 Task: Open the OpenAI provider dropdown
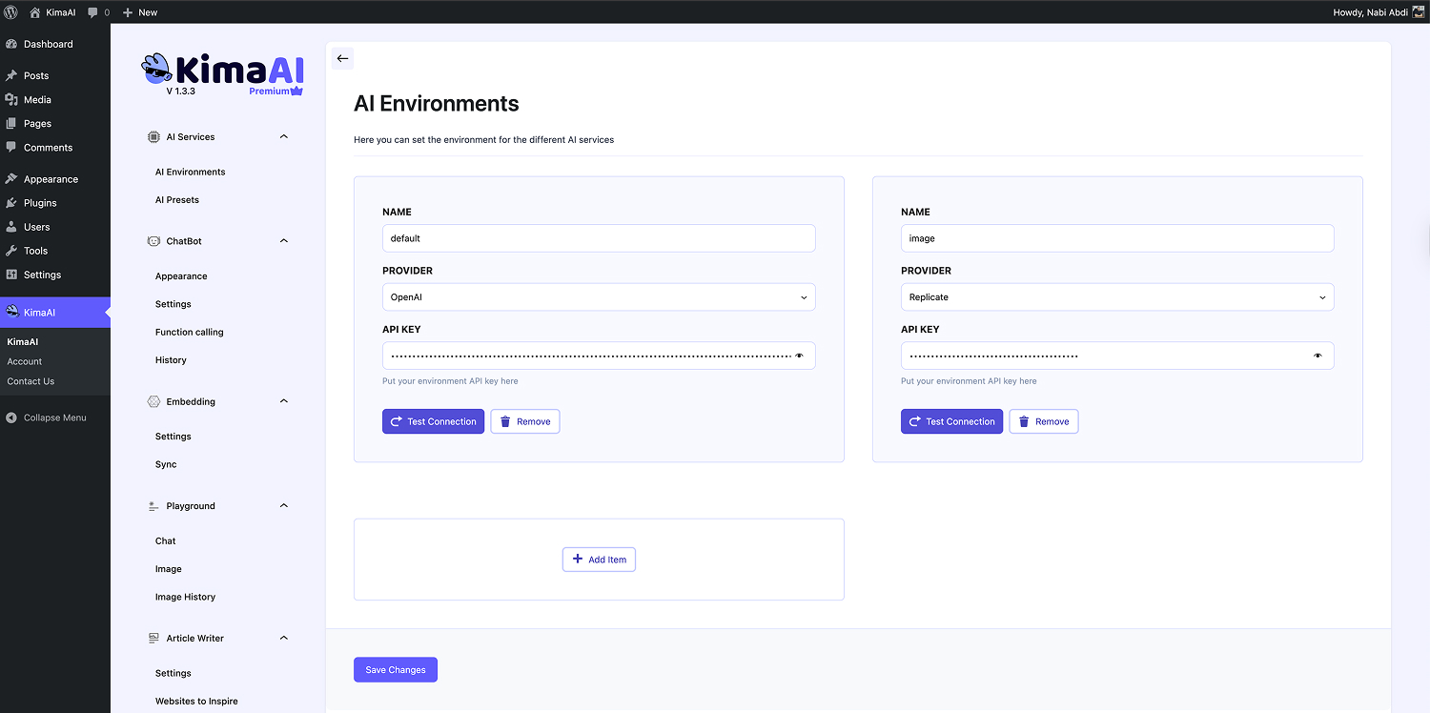(599, 297)
